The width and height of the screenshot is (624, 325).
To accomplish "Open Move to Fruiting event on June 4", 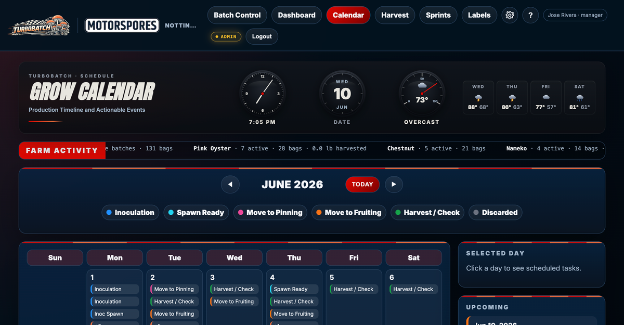I will pyautogui.click(x=294, y=314).
